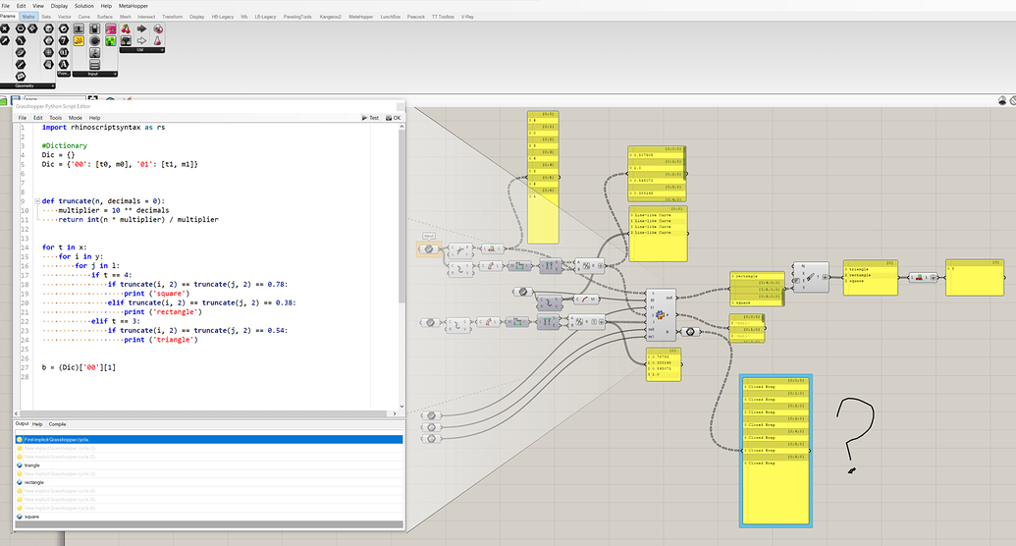
Task: Select the highlighted input parameter node
Action: (429, 249)
